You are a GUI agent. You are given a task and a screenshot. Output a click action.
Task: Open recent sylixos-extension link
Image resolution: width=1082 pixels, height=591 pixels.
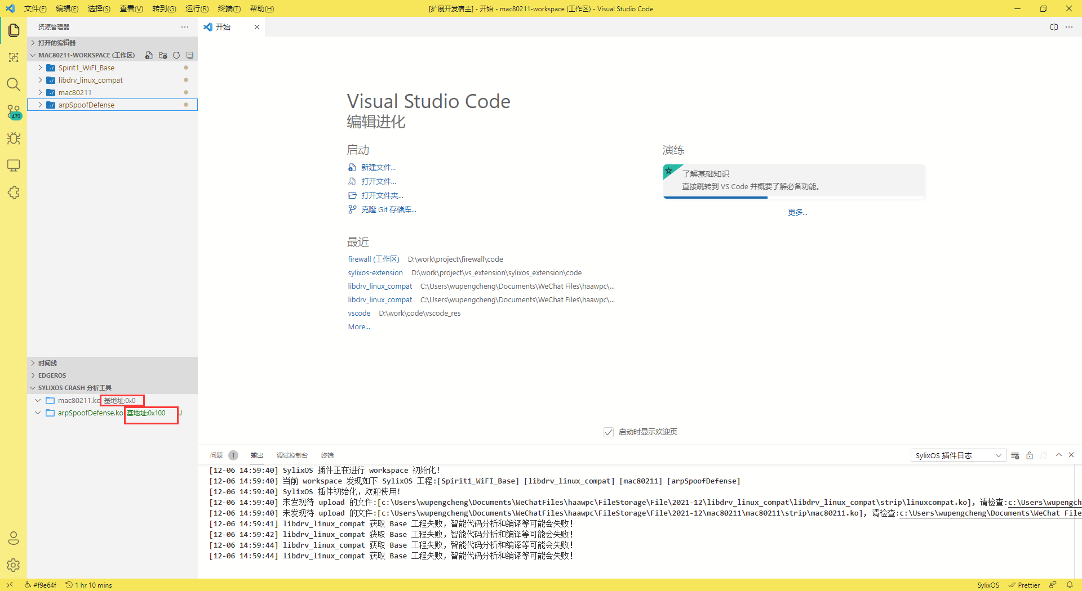[x=375, y=272]
